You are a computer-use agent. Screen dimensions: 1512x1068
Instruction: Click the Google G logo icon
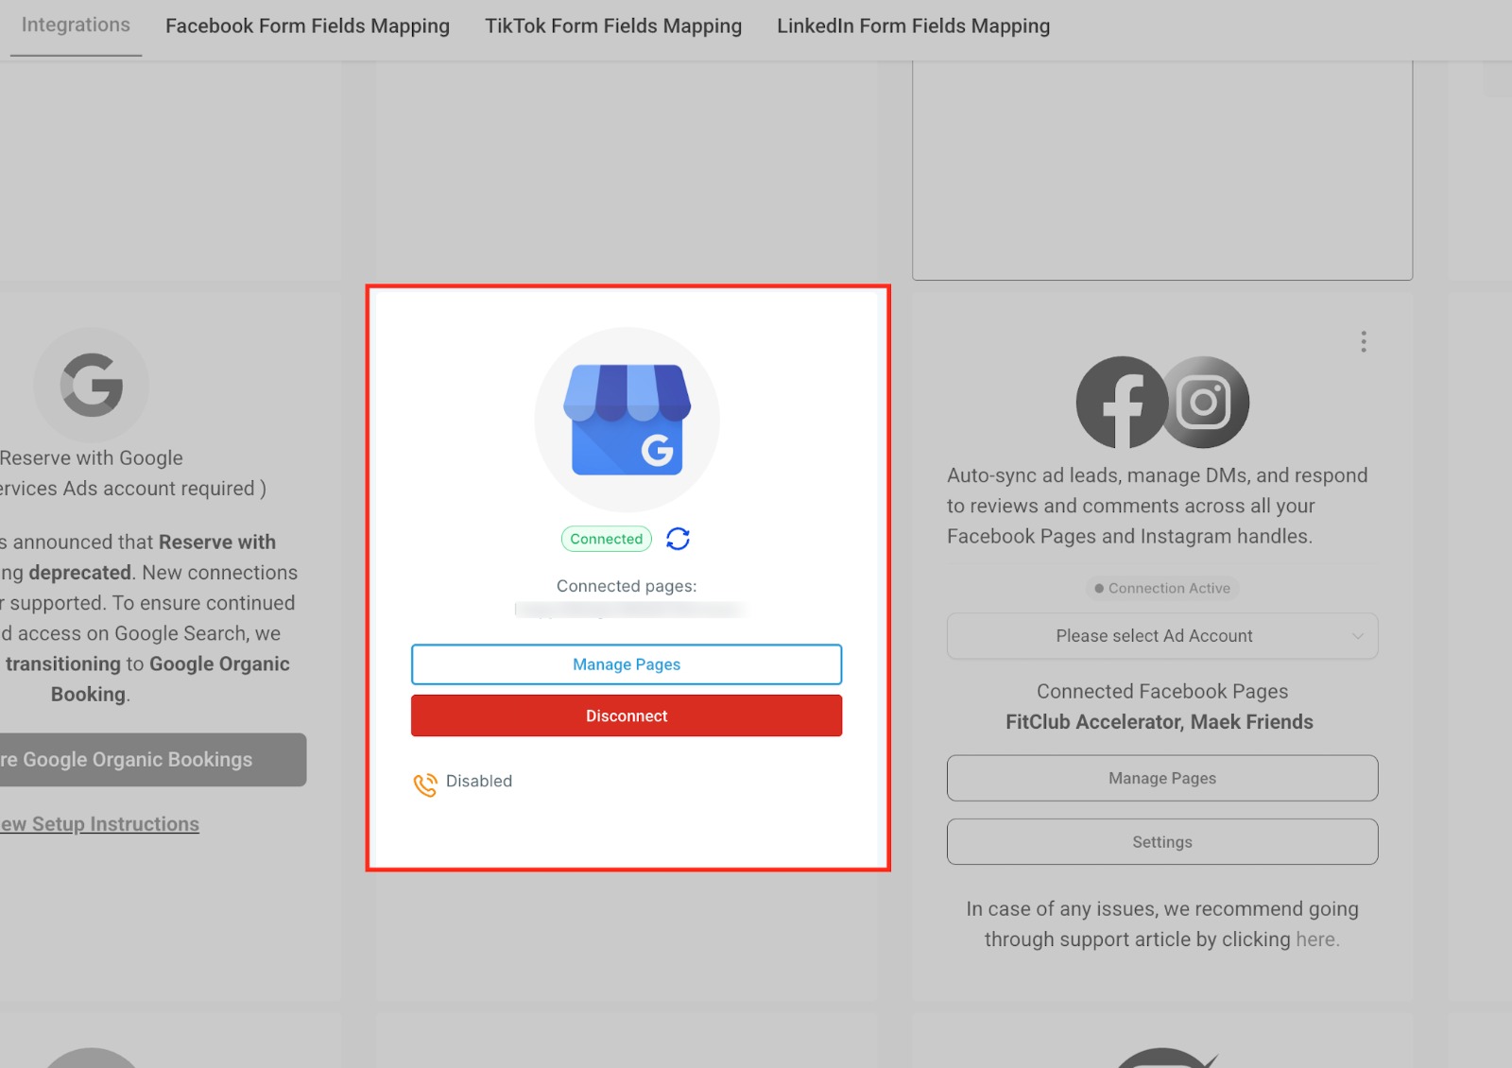click(92, 385)
